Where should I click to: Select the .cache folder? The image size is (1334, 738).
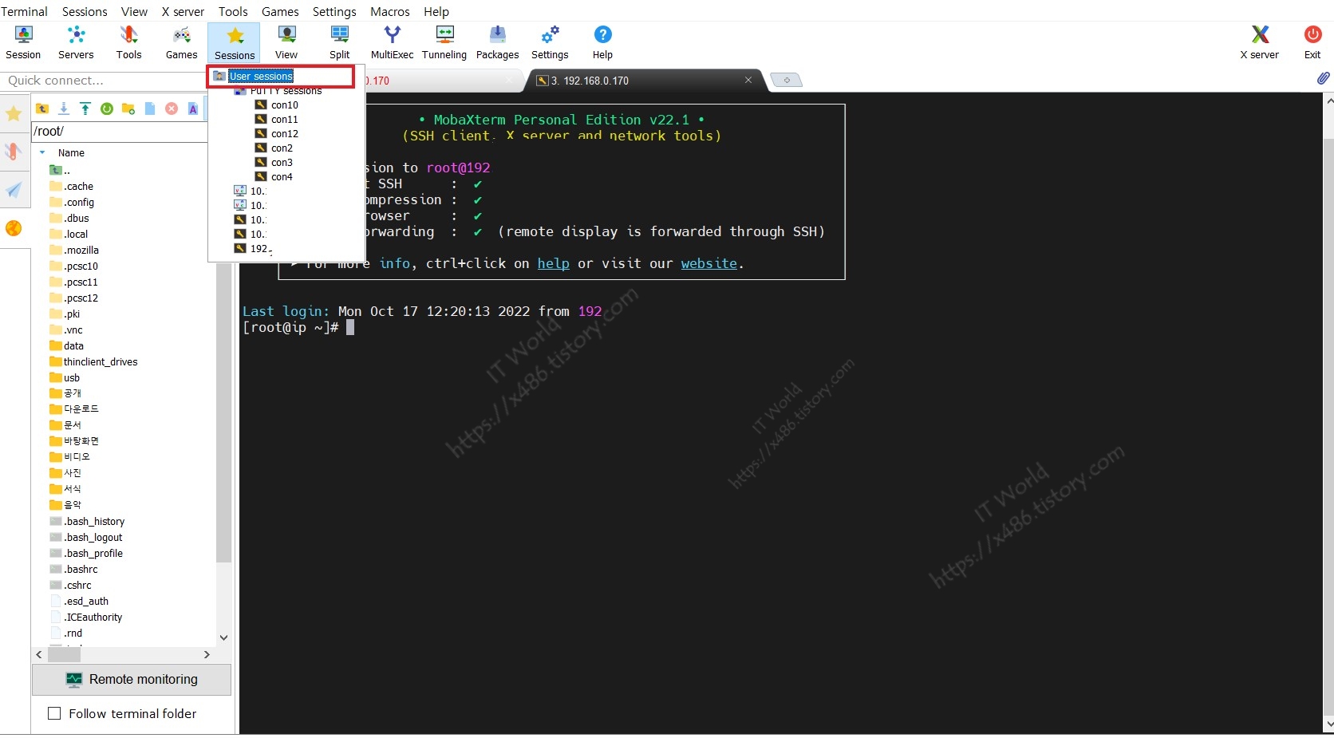tap(78, 186)
